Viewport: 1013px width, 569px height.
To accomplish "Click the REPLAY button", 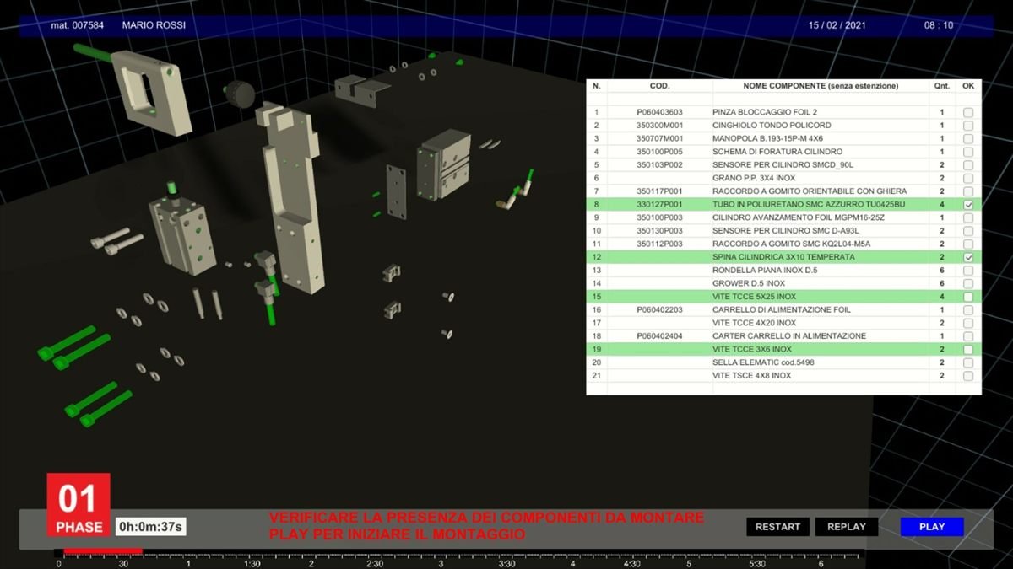I will tap(847, 527).
